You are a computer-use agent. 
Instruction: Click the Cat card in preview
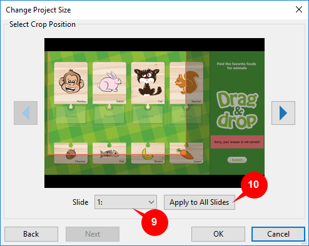(x=148, y=83)
